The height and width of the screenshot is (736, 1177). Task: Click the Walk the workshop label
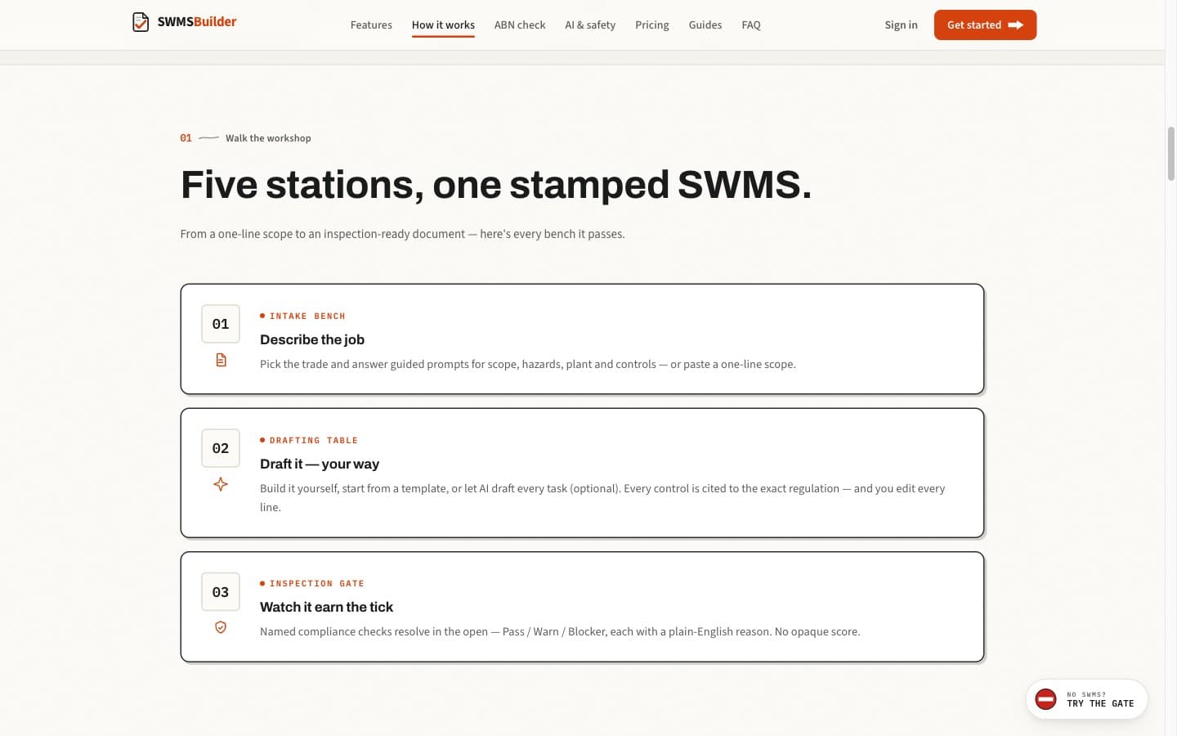click(268, 138)
